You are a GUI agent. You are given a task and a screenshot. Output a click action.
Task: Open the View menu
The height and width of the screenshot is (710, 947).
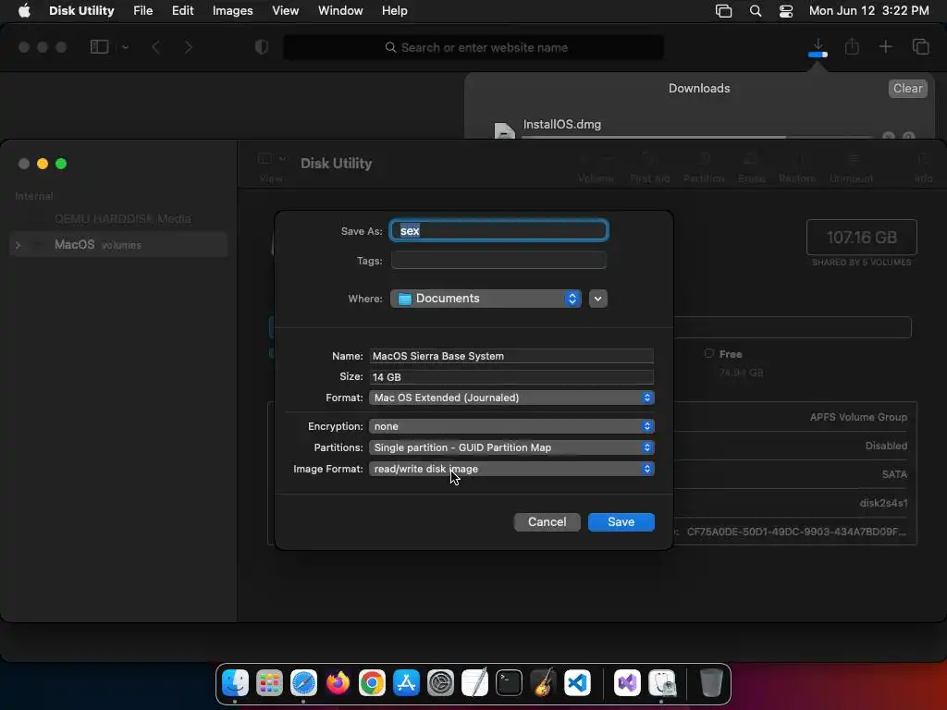click(285, 10)
